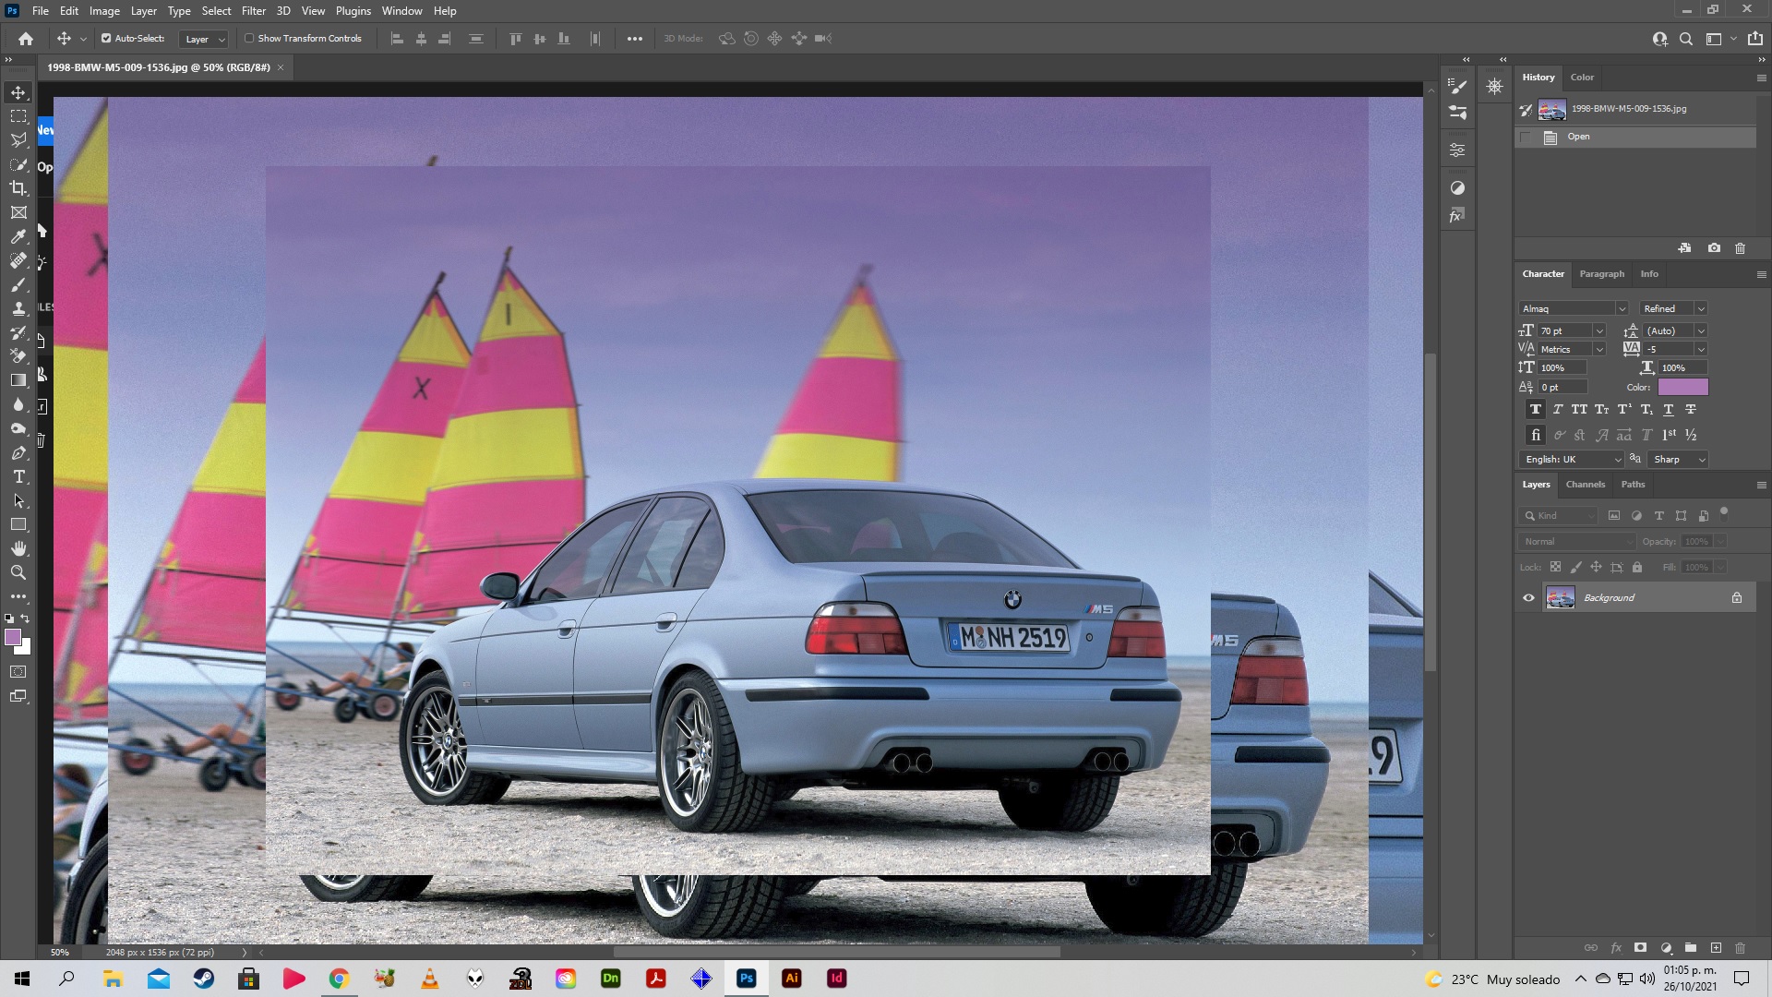Create new group folder in Layers panel

coord(1691,948)
